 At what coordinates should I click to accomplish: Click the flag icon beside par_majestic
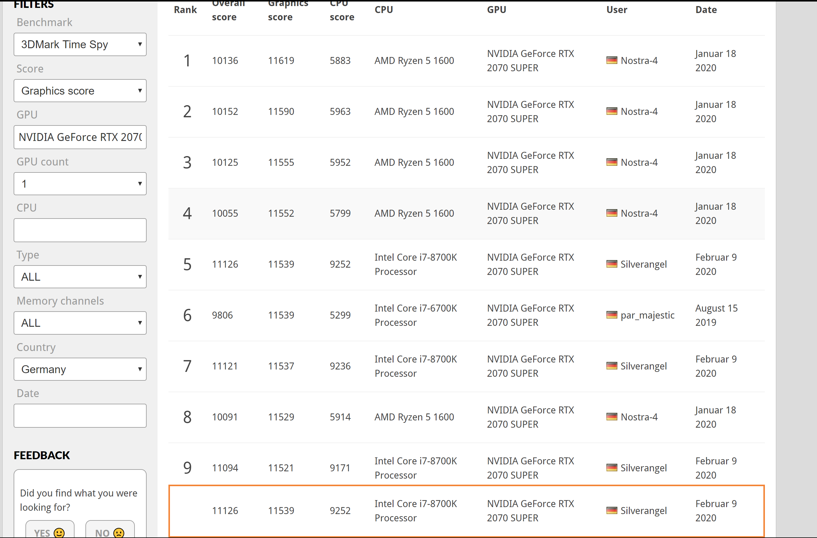612,315
